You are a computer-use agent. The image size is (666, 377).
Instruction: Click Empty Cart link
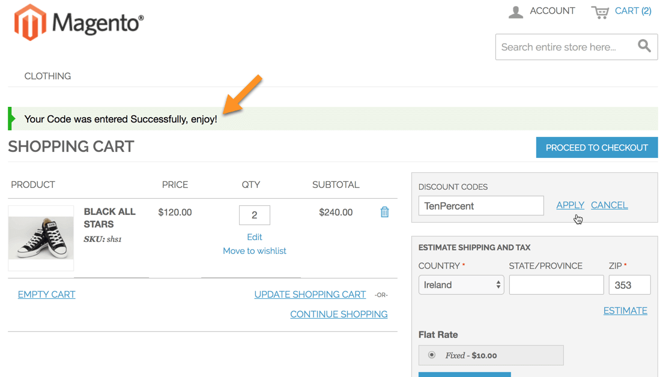pyautogui.click(x=47, y=295)
